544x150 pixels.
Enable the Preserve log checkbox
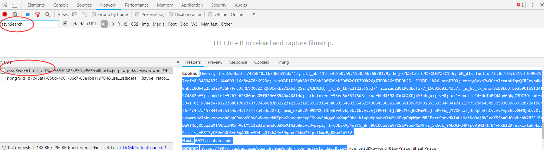[137, 14]
